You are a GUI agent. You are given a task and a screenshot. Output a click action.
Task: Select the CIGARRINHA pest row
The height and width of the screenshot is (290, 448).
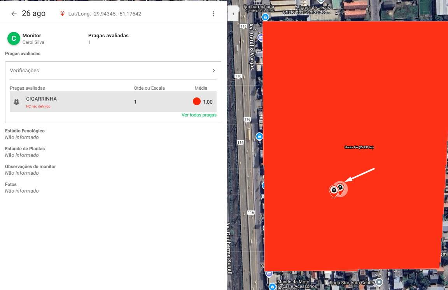(x=113, y=102)
